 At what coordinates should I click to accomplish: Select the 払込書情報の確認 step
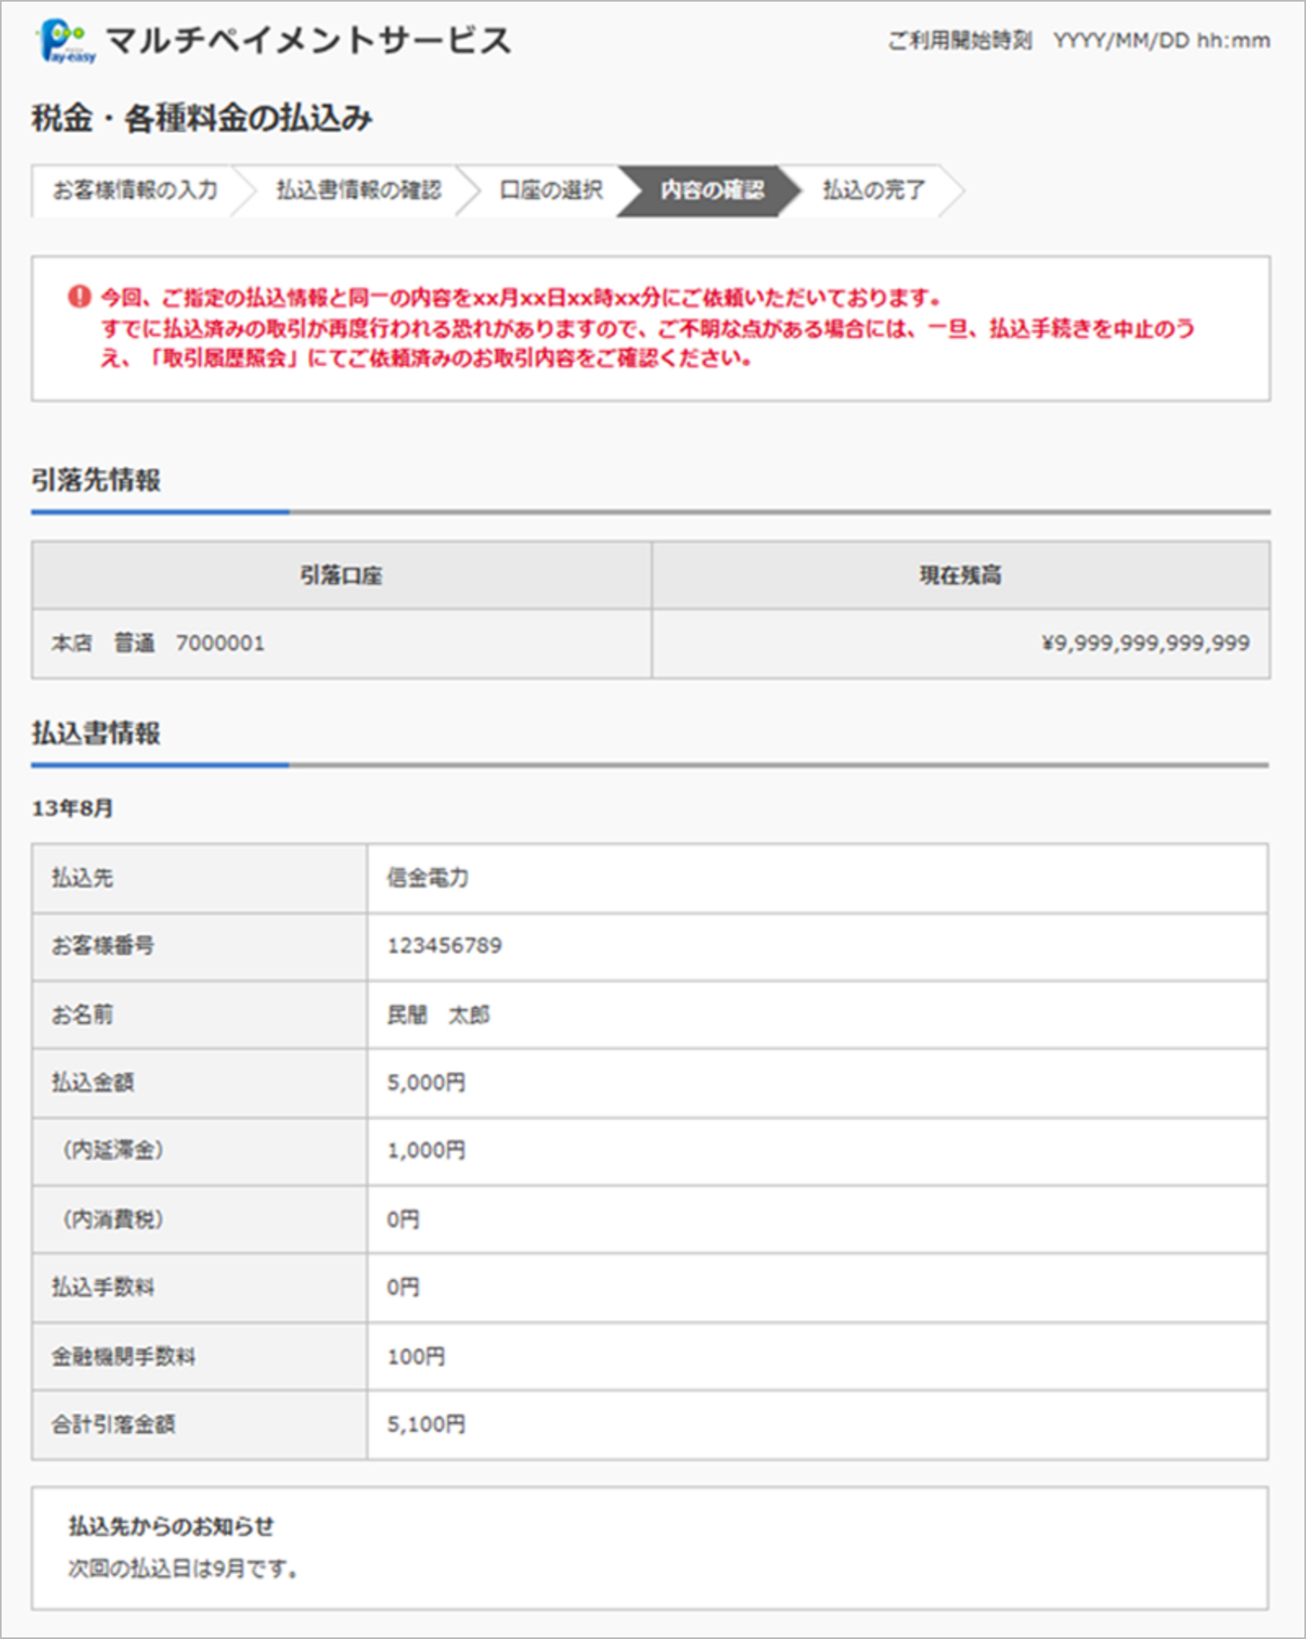(x=359, y=190)
